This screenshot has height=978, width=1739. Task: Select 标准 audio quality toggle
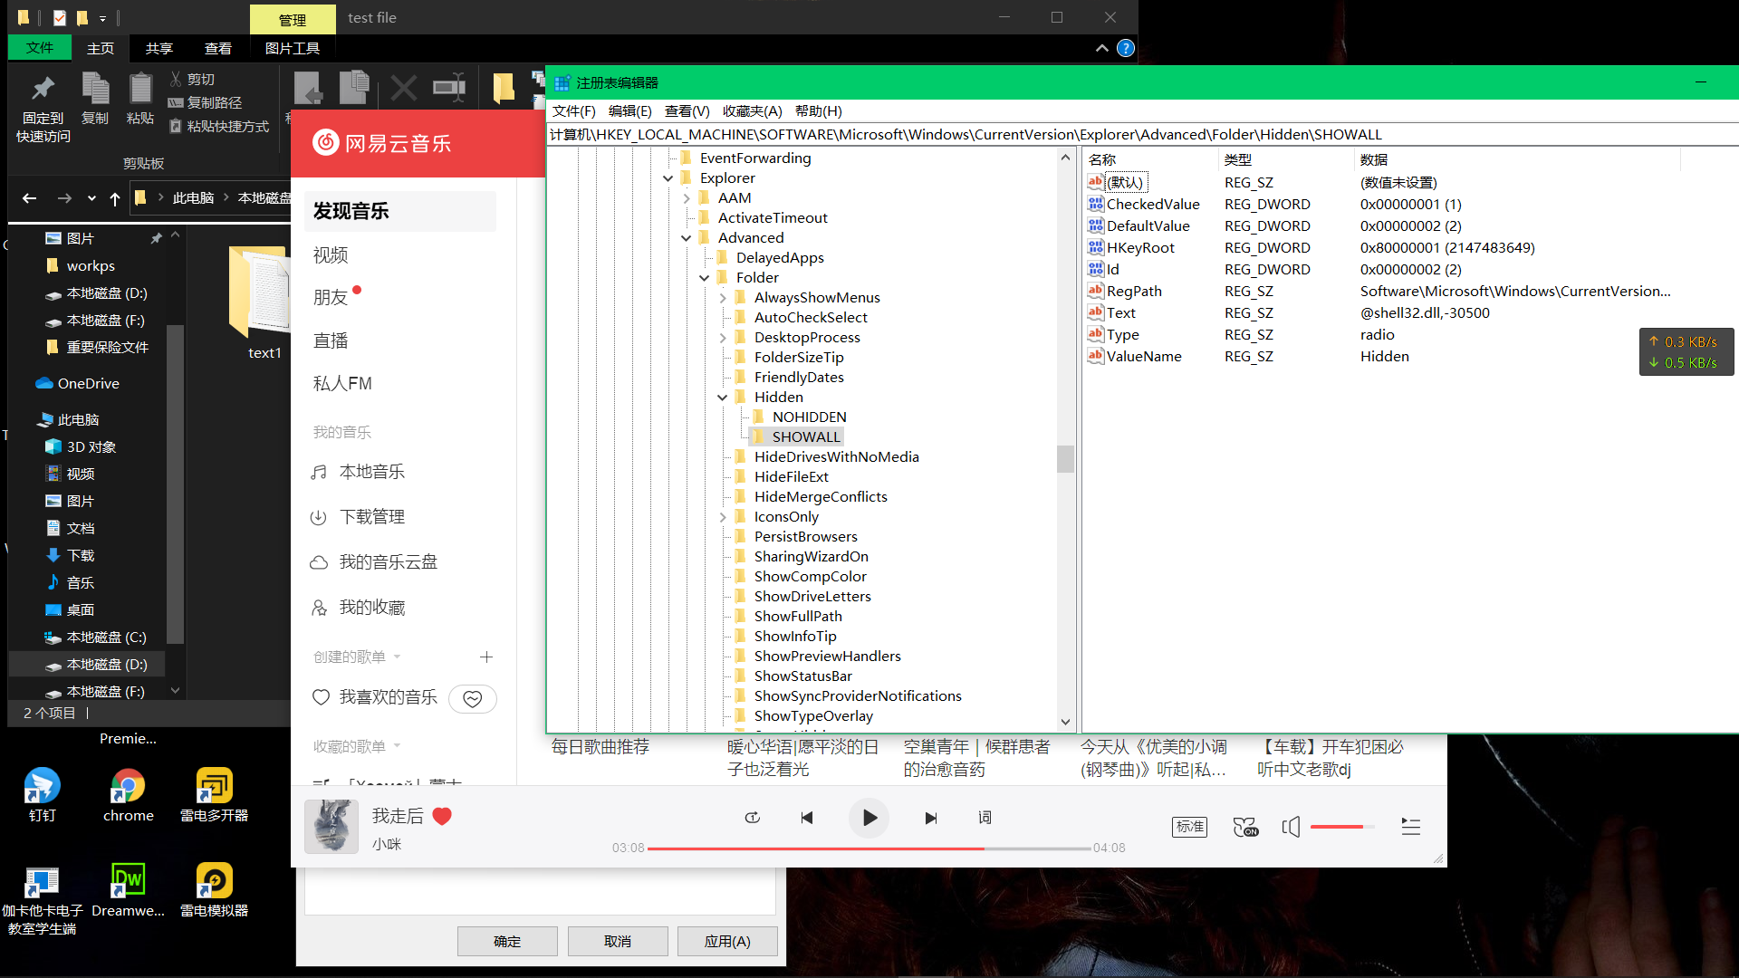[1189, 827]
